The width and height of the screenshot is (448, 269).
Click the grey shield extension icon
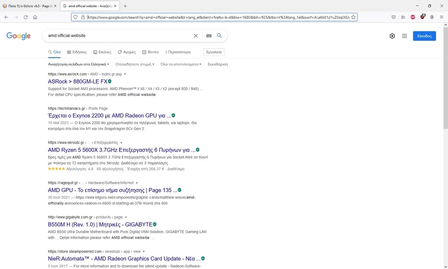tap(432, 17)
